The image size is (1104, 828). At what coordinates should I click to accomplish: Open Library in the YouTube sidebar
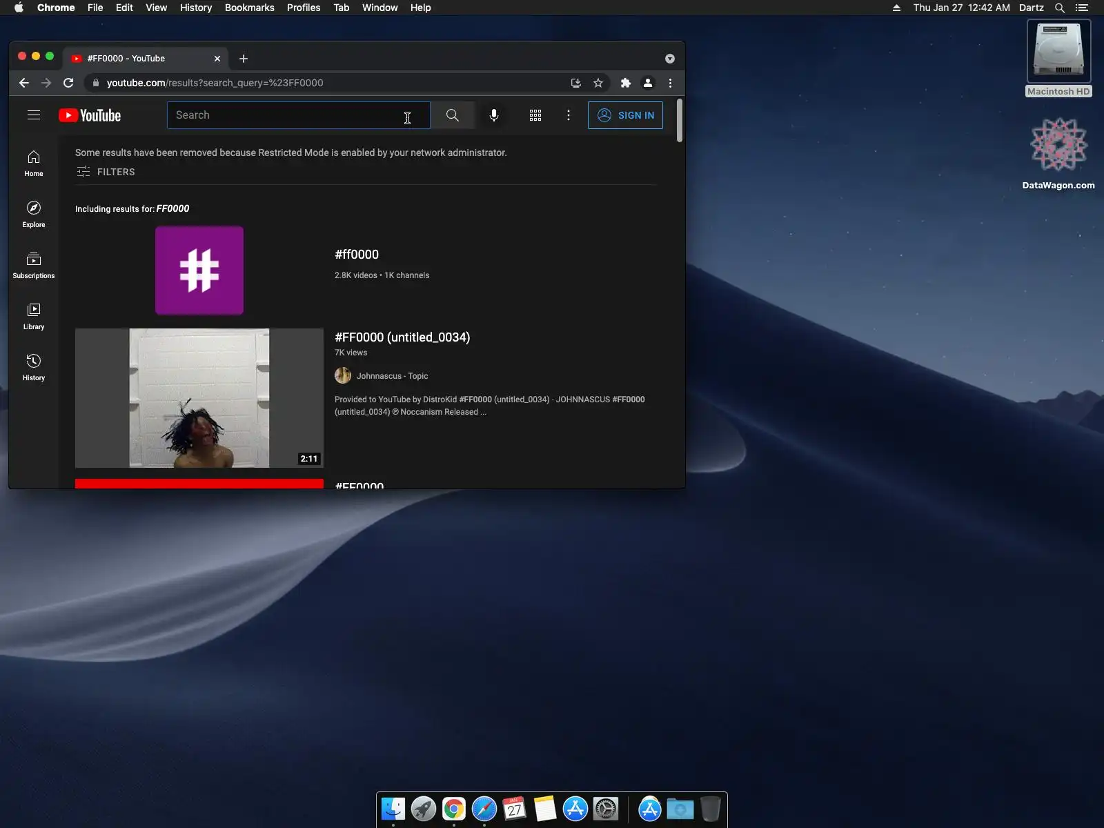[x=34, y=317]
